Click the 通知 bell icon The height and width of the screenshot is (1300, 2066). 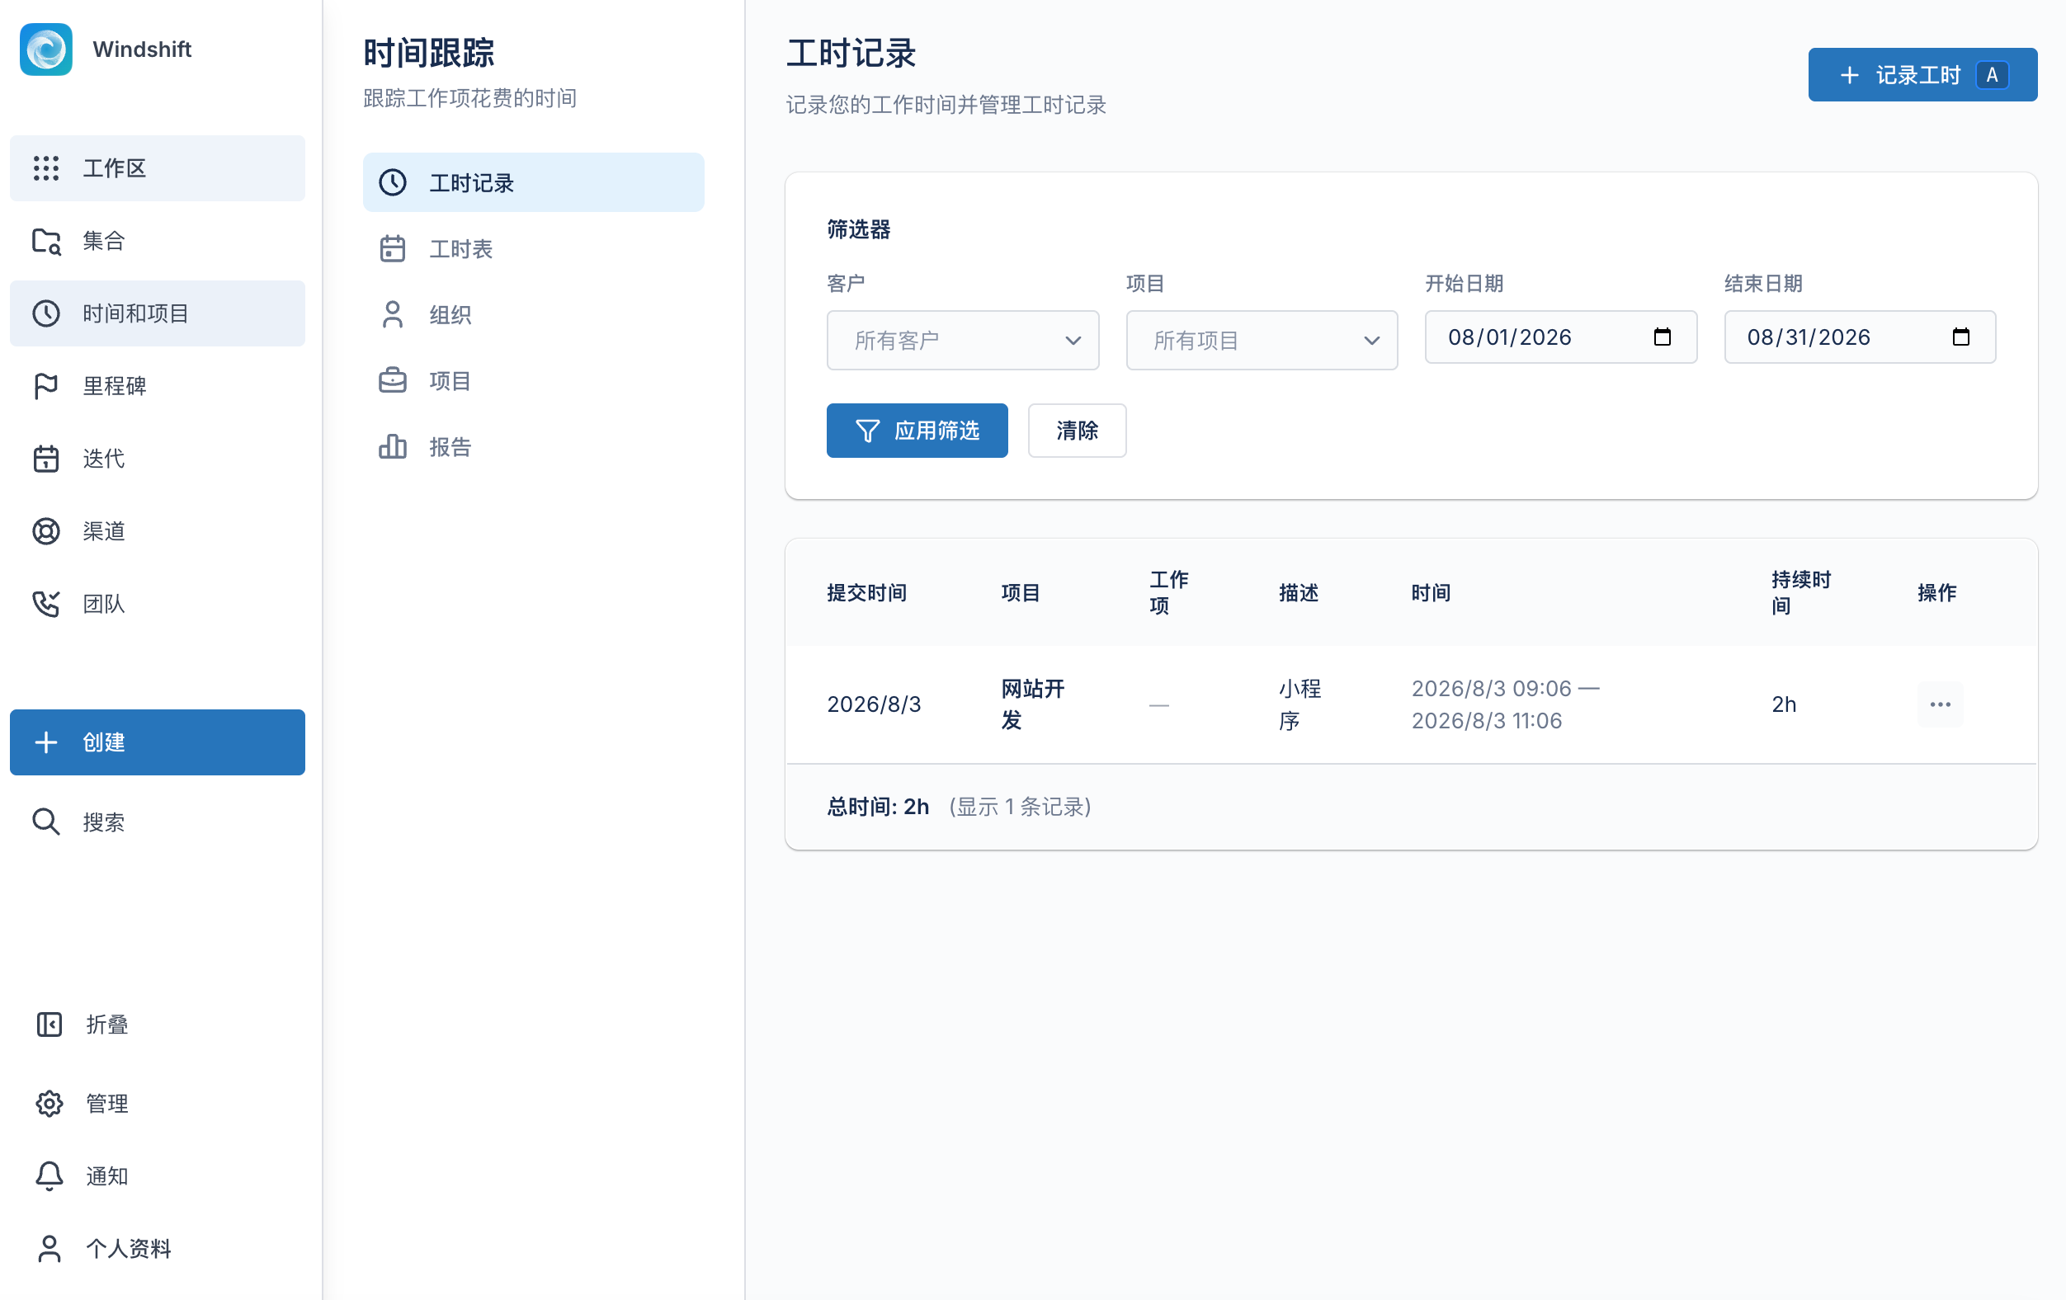pyautogui.click(x=50, y=1175)
